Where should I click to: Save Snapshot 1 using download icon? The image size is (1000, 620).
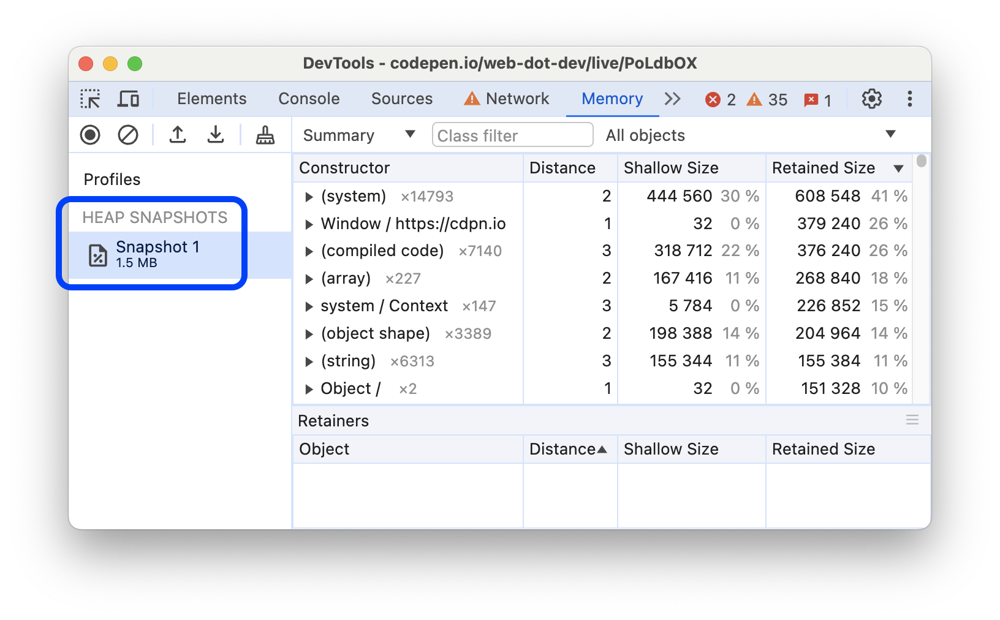(x=215, y=135)
